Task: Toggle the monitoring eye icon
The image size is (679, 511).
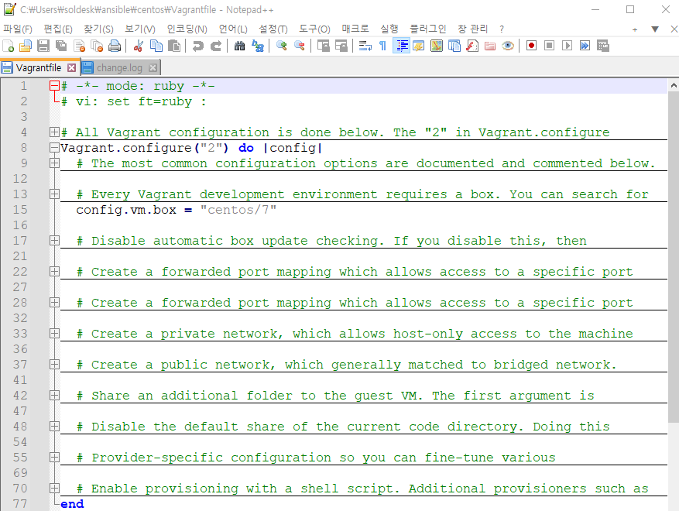Action: [508, 46]
